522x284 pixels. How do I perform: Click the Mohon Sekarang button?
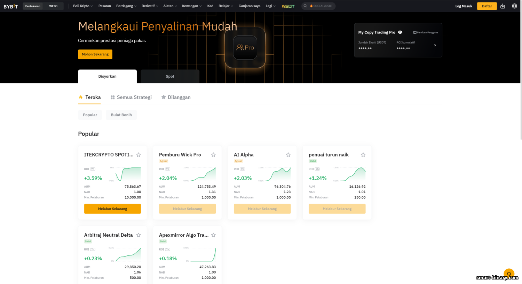coord(95,54)
